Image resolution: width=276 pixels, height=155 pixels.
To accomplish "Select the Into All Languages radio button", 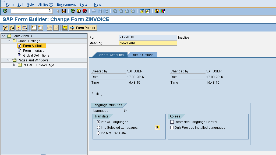I will tap(99, 122).
